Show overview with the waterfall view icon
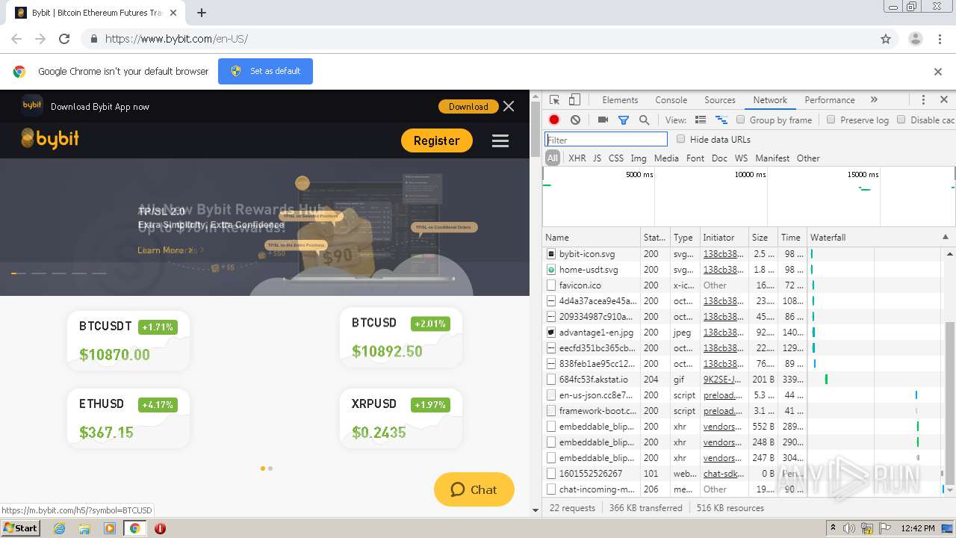 (721, 120)
